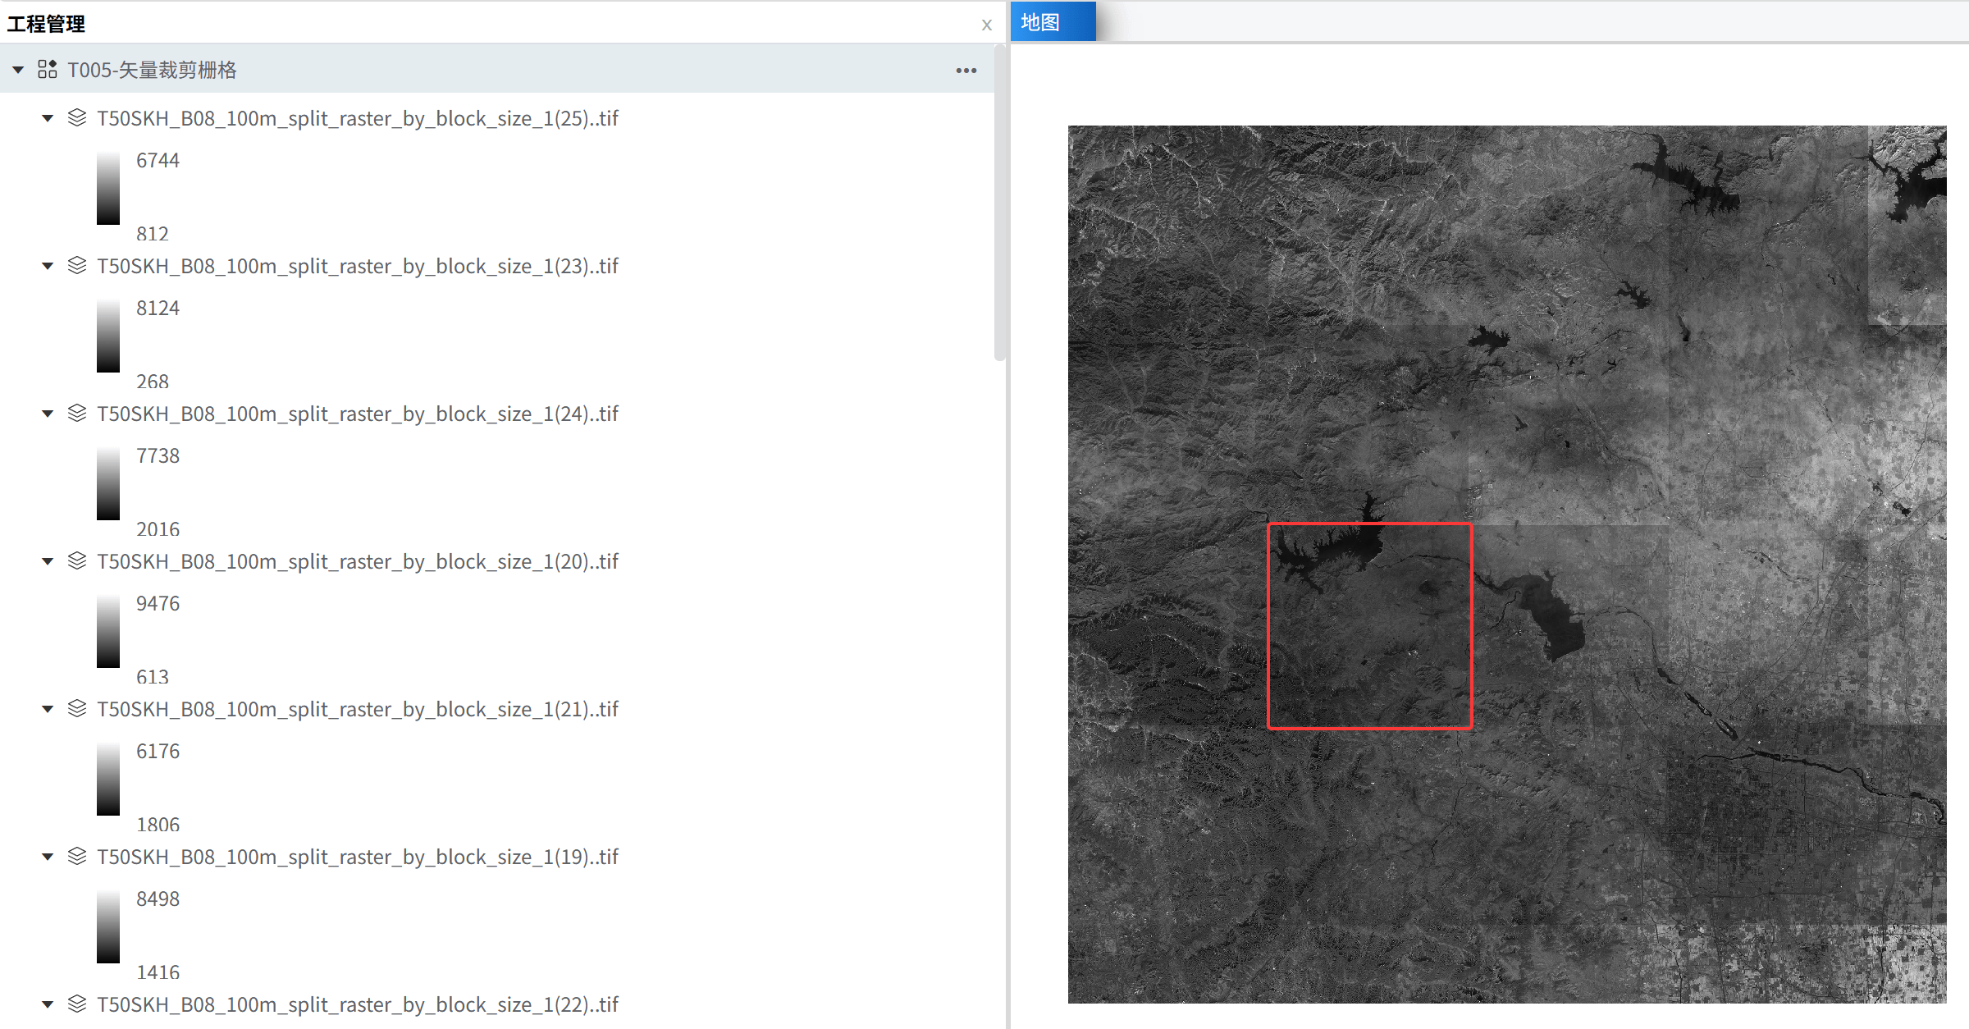Screen dimensions: 1969x1029
Task: Collapse the split_raster (23) layer legend
Action: click(x=48, y=266)
